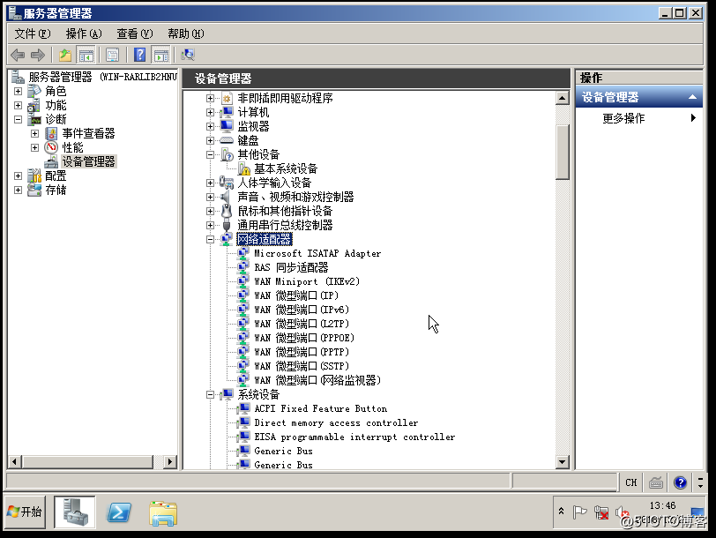Click the device list scroll-up arrow

pos(562,98)
